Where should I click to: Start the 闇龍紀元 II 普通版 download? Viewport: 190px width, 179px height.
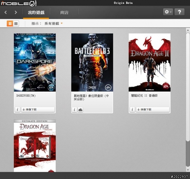(153, 110)
